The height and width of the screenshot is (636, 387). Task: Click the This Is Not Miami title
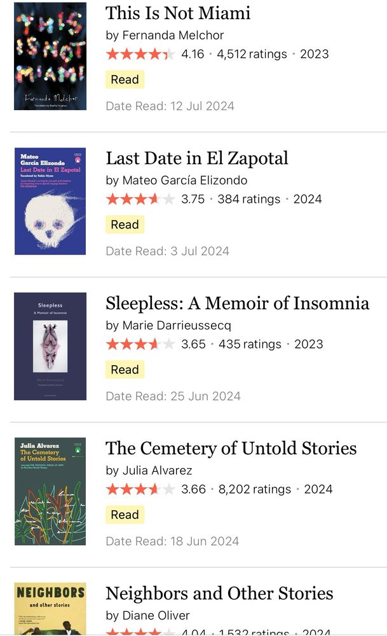tap(178, 13)
